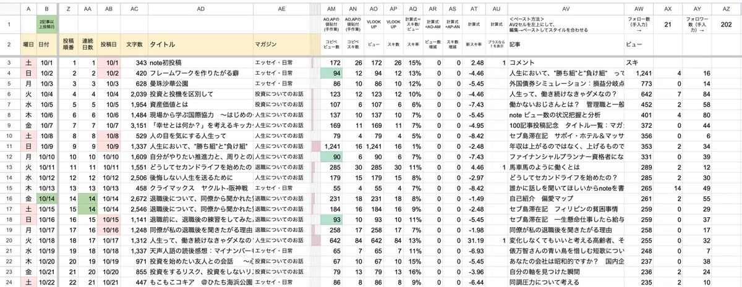Select the green 93 view count cell
This screenshot has width=742, height=287.
(x=332, y=220)
